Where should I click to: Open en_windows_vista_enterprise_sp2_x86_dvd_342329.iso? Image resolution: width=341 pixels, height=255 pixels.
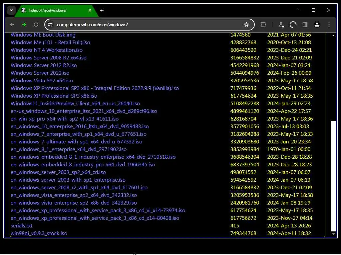click(74, 203)
